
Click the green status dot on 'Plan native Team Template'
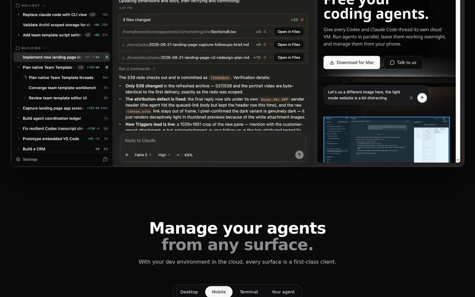pyautogui.click(x=106, y=67)
